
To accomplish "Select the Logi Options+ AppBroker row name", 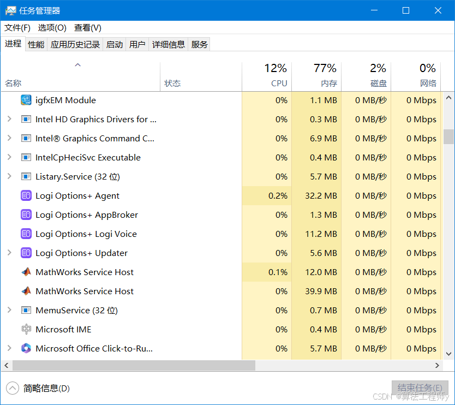I will (87, 215).
